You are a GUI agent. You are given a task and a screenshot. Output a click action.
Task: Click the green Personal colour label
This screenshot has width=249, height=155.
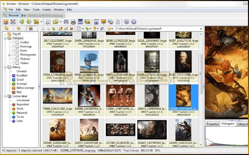14,113
